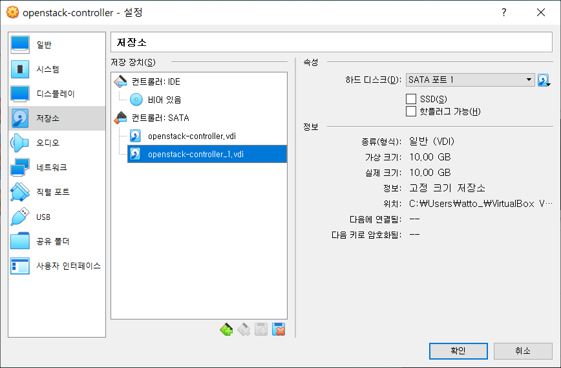Screen dimensions: 561x368
Task: Click the add storage attachment icon
Action: pos(261,329)
